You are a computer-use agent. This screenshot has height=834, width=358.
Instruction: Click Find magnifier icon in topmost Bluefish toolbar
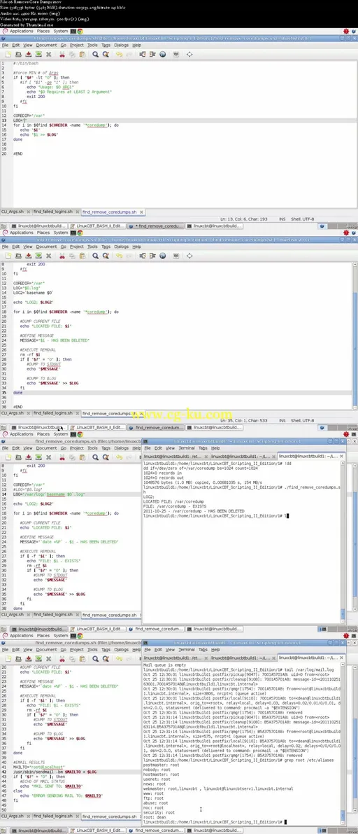[x=96, y=54]
